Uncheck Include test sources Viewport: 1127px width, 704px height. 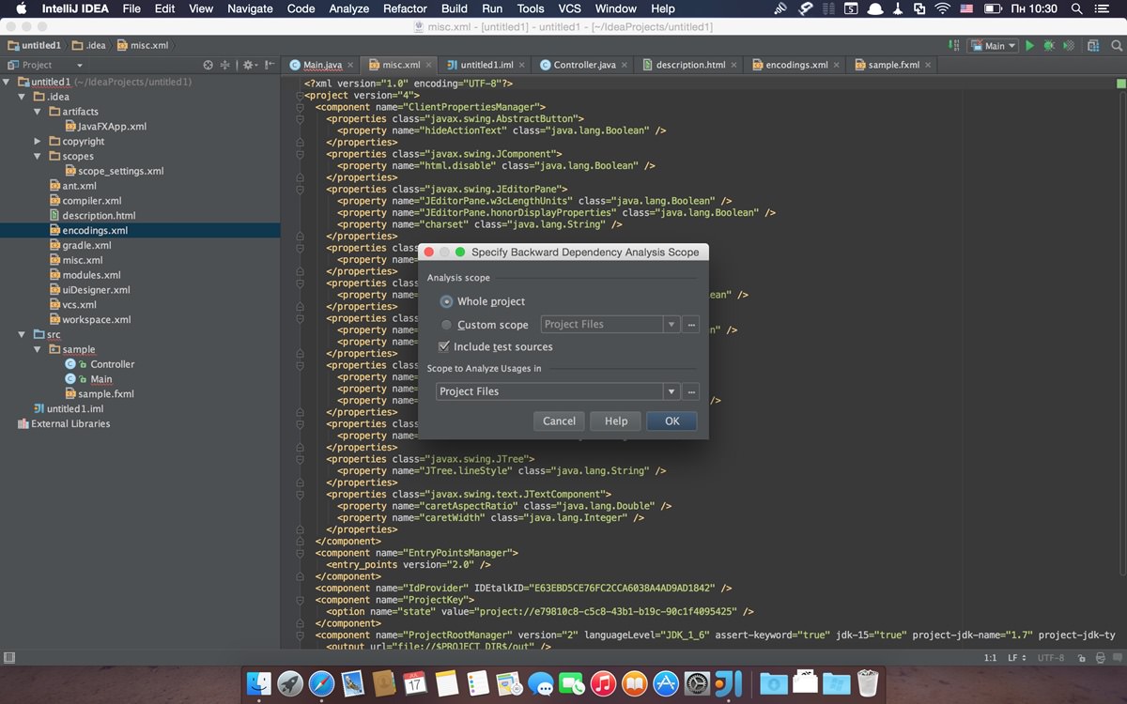(x=443, y=346)
